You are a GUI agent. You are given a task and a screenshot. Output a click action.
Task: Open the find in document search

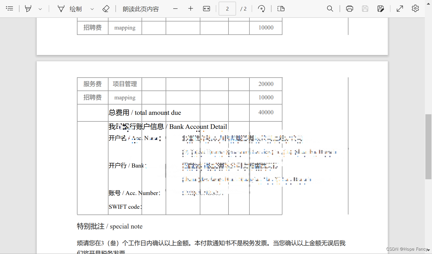[330, 9]
